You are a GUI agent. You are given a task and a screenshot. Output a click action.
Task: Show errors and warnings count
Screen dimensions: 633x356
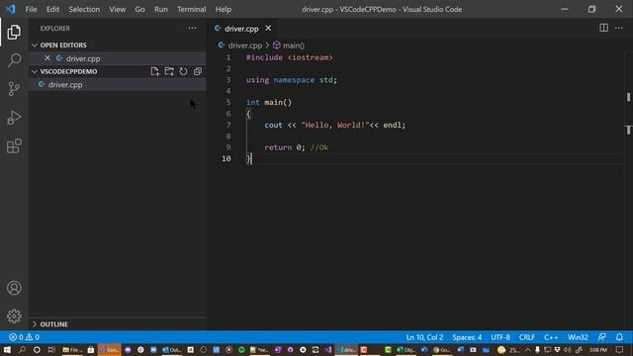click(x=24, y=337)
